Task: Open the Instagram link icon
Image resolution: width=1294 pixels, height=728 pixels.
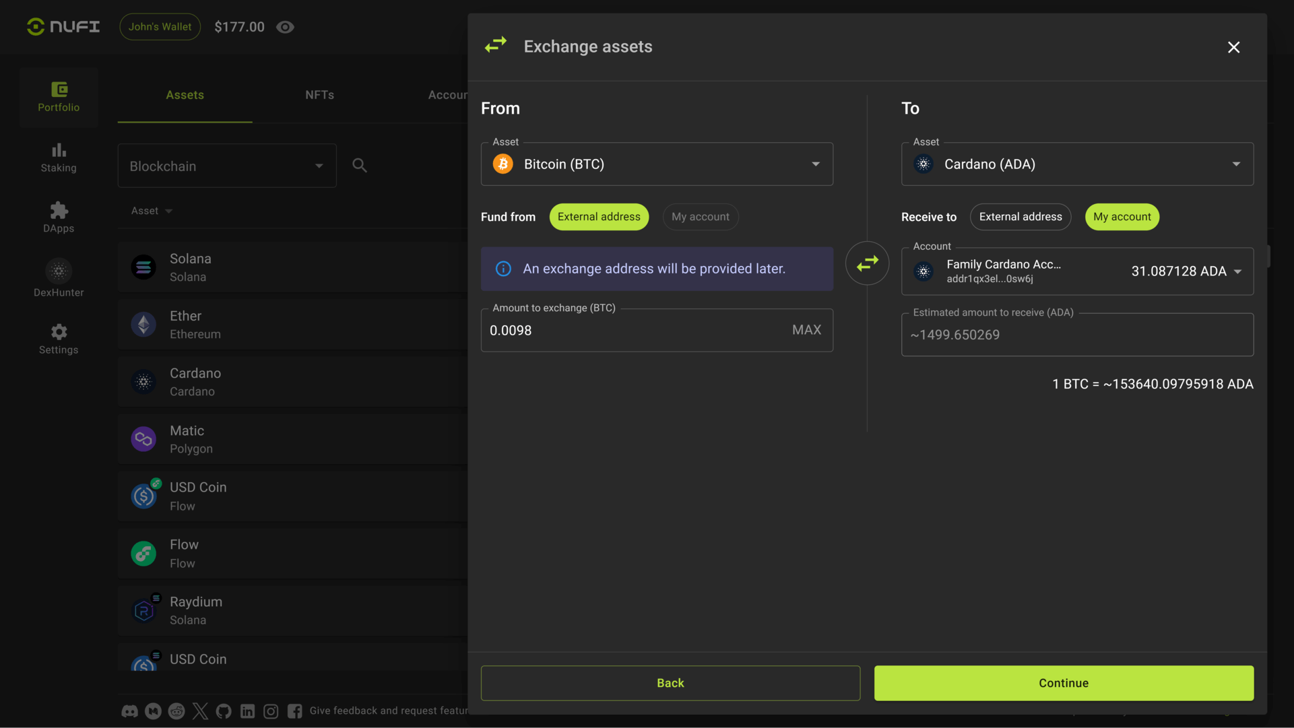Action: (x=271, y=711)
